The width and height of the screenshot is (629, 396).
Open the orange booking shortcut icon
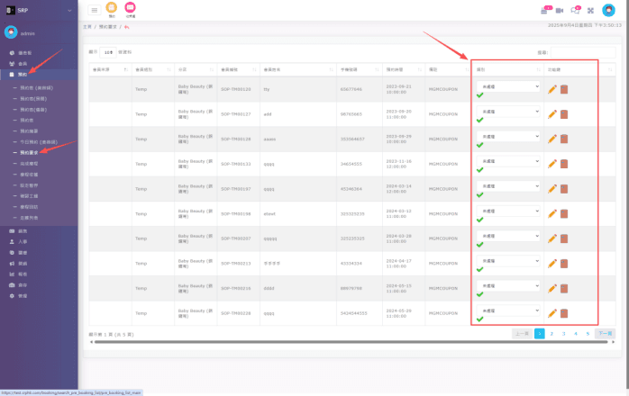112,8
